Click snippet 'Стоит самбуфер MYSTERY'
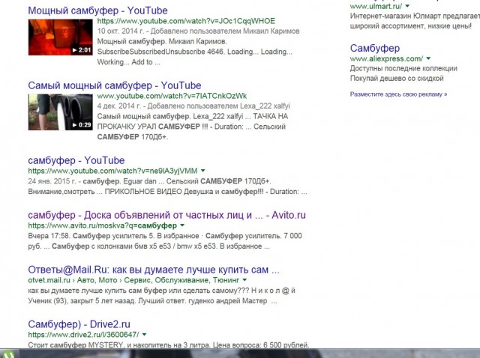The height and width of the screenshot is (358, 480). coord(75,345)
